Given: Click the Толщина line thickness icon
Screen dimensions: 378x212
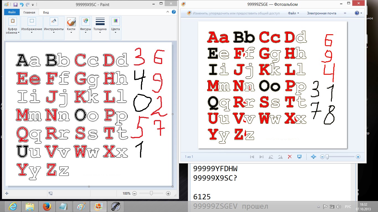Looking at the screenshot, I should 100,22.
